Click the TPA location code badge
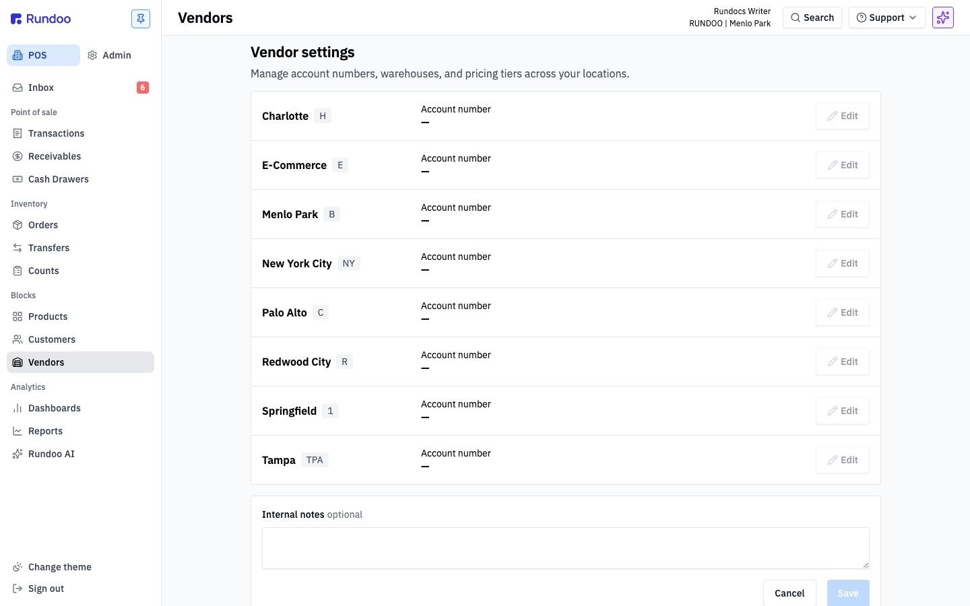 point(315,460)
